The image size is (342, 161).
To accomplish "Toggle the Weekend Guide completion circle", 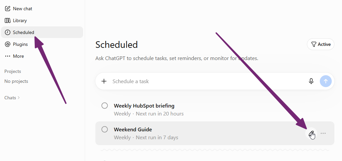I will (x=105, y=130).
